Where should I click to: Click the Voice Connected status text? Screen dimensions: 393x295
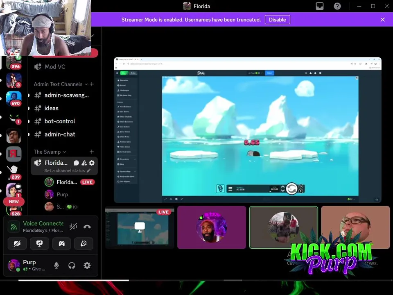(43, 224)
